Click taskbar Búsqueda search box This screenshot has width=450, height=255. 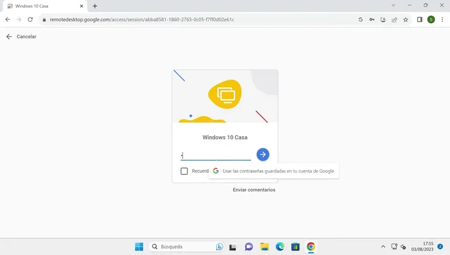coord(186,247)
